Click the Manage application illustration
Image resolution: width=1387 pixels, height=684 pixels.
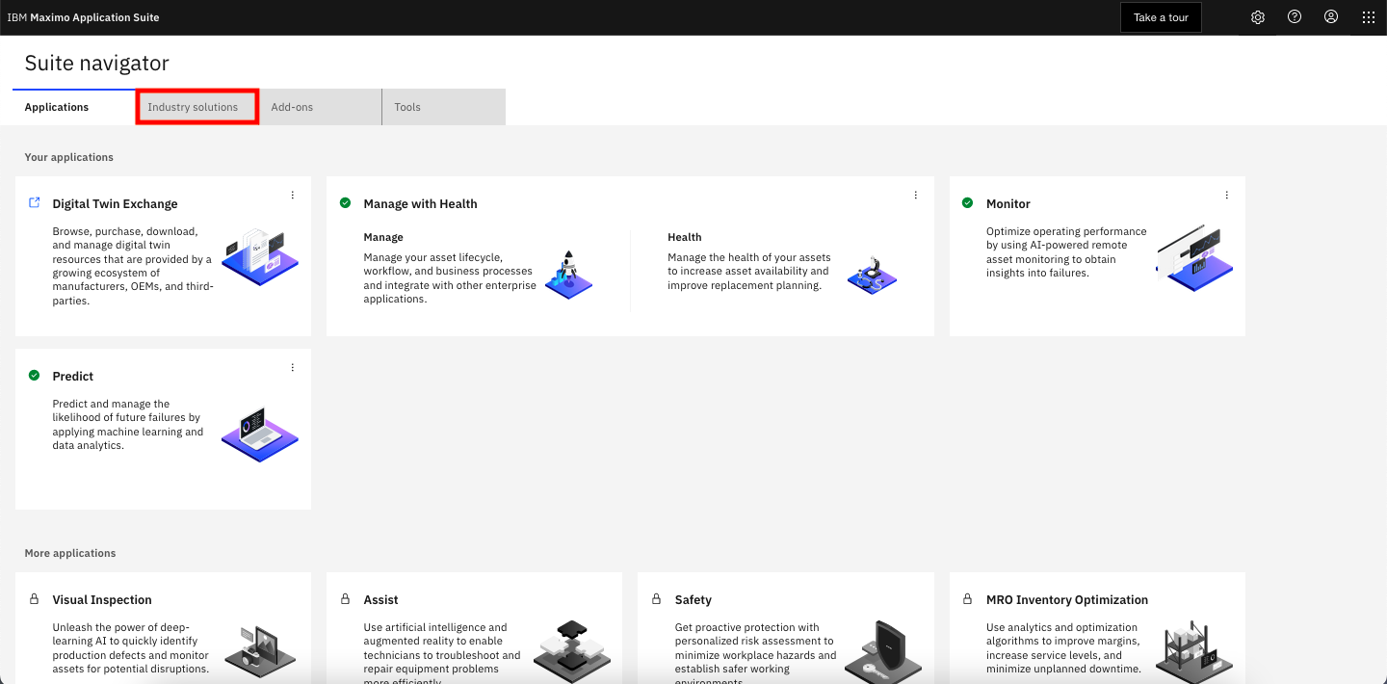click(x=568, y=274)
